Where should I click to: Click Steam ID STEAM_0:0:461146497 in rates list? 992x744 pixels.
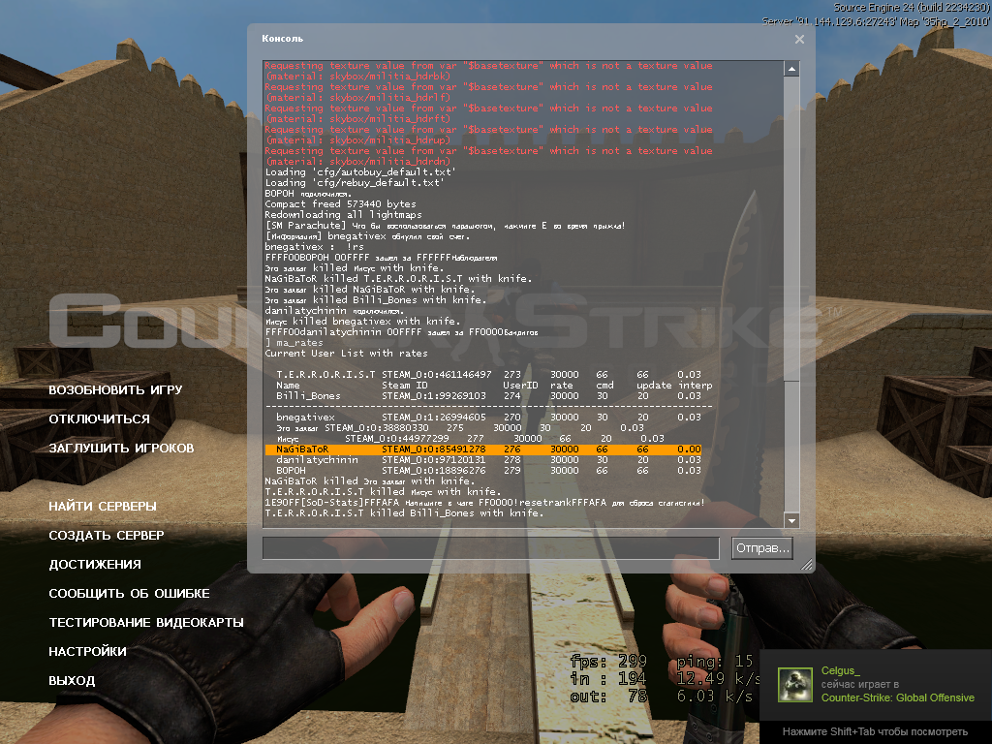click(437, 375)
